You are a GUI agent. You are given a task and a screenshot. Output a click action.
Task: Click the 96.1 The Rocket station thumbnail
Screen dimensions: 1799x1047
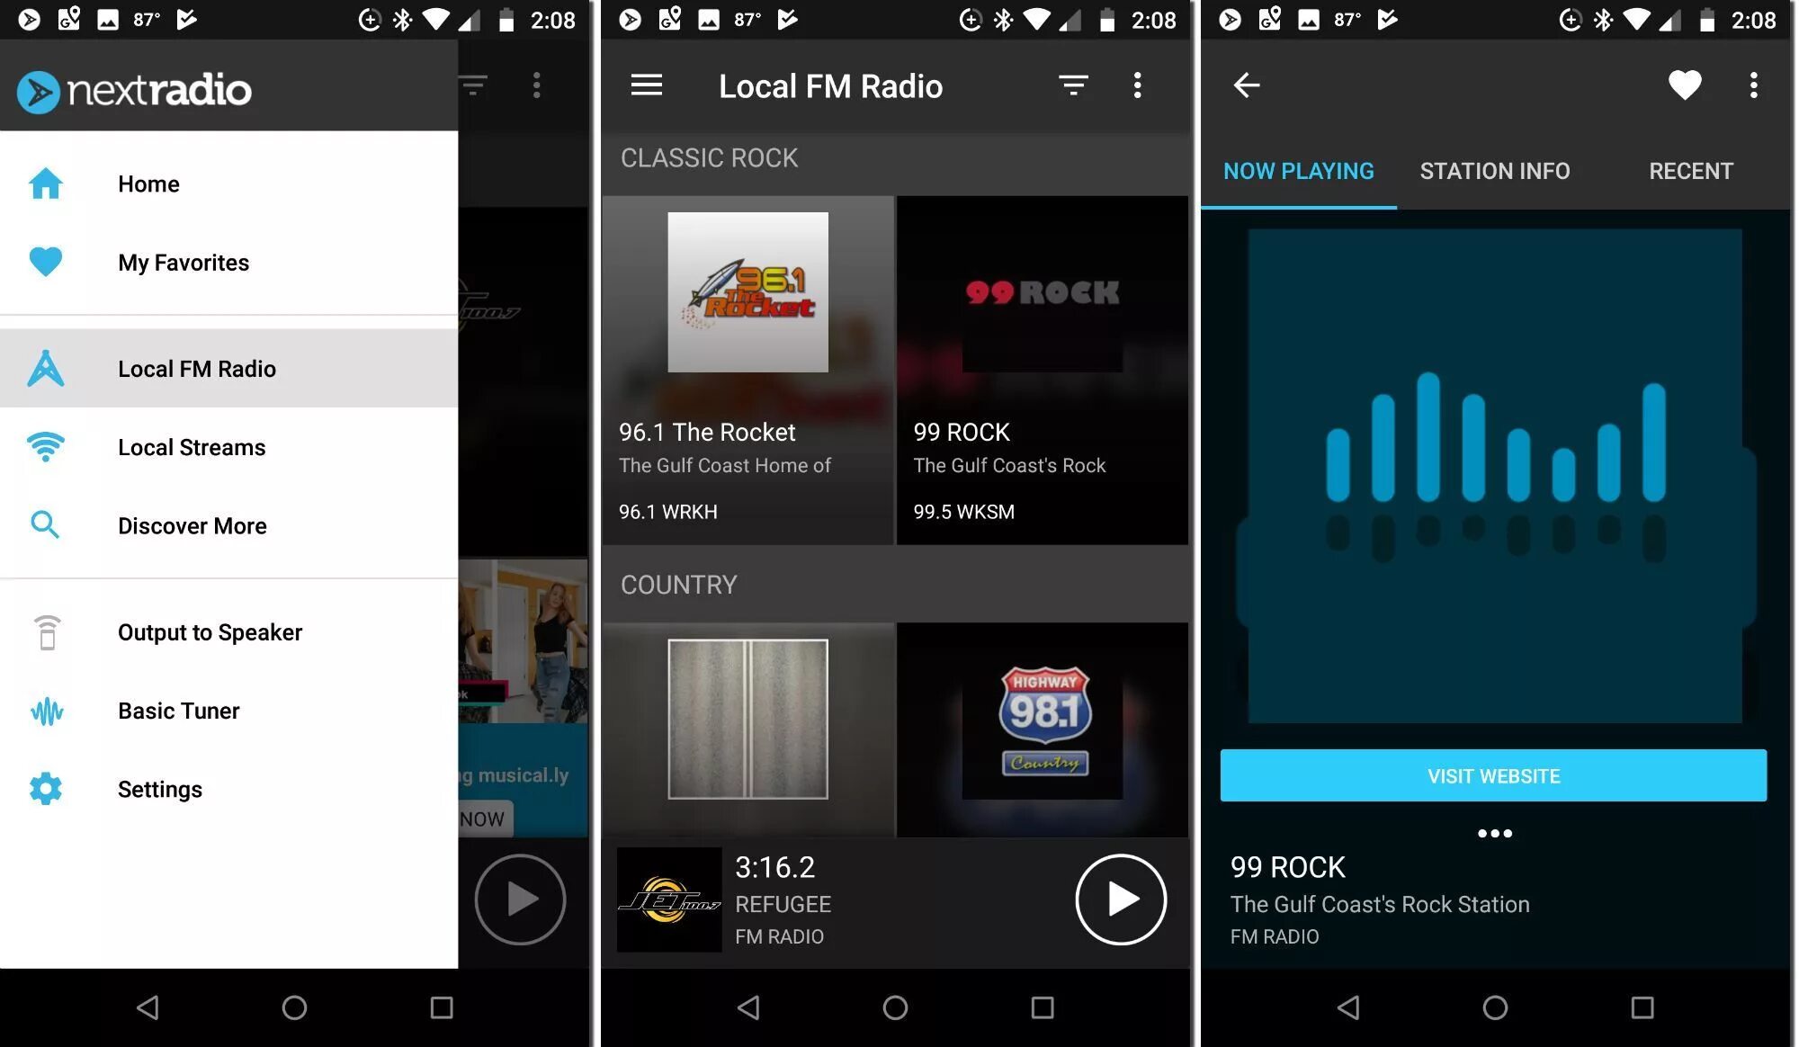tap(747, 291)
